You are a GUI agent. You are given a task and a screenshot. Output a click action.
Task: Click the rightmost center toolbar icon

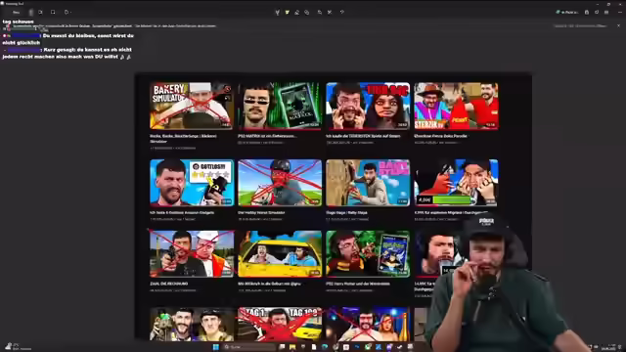(342, 13)
